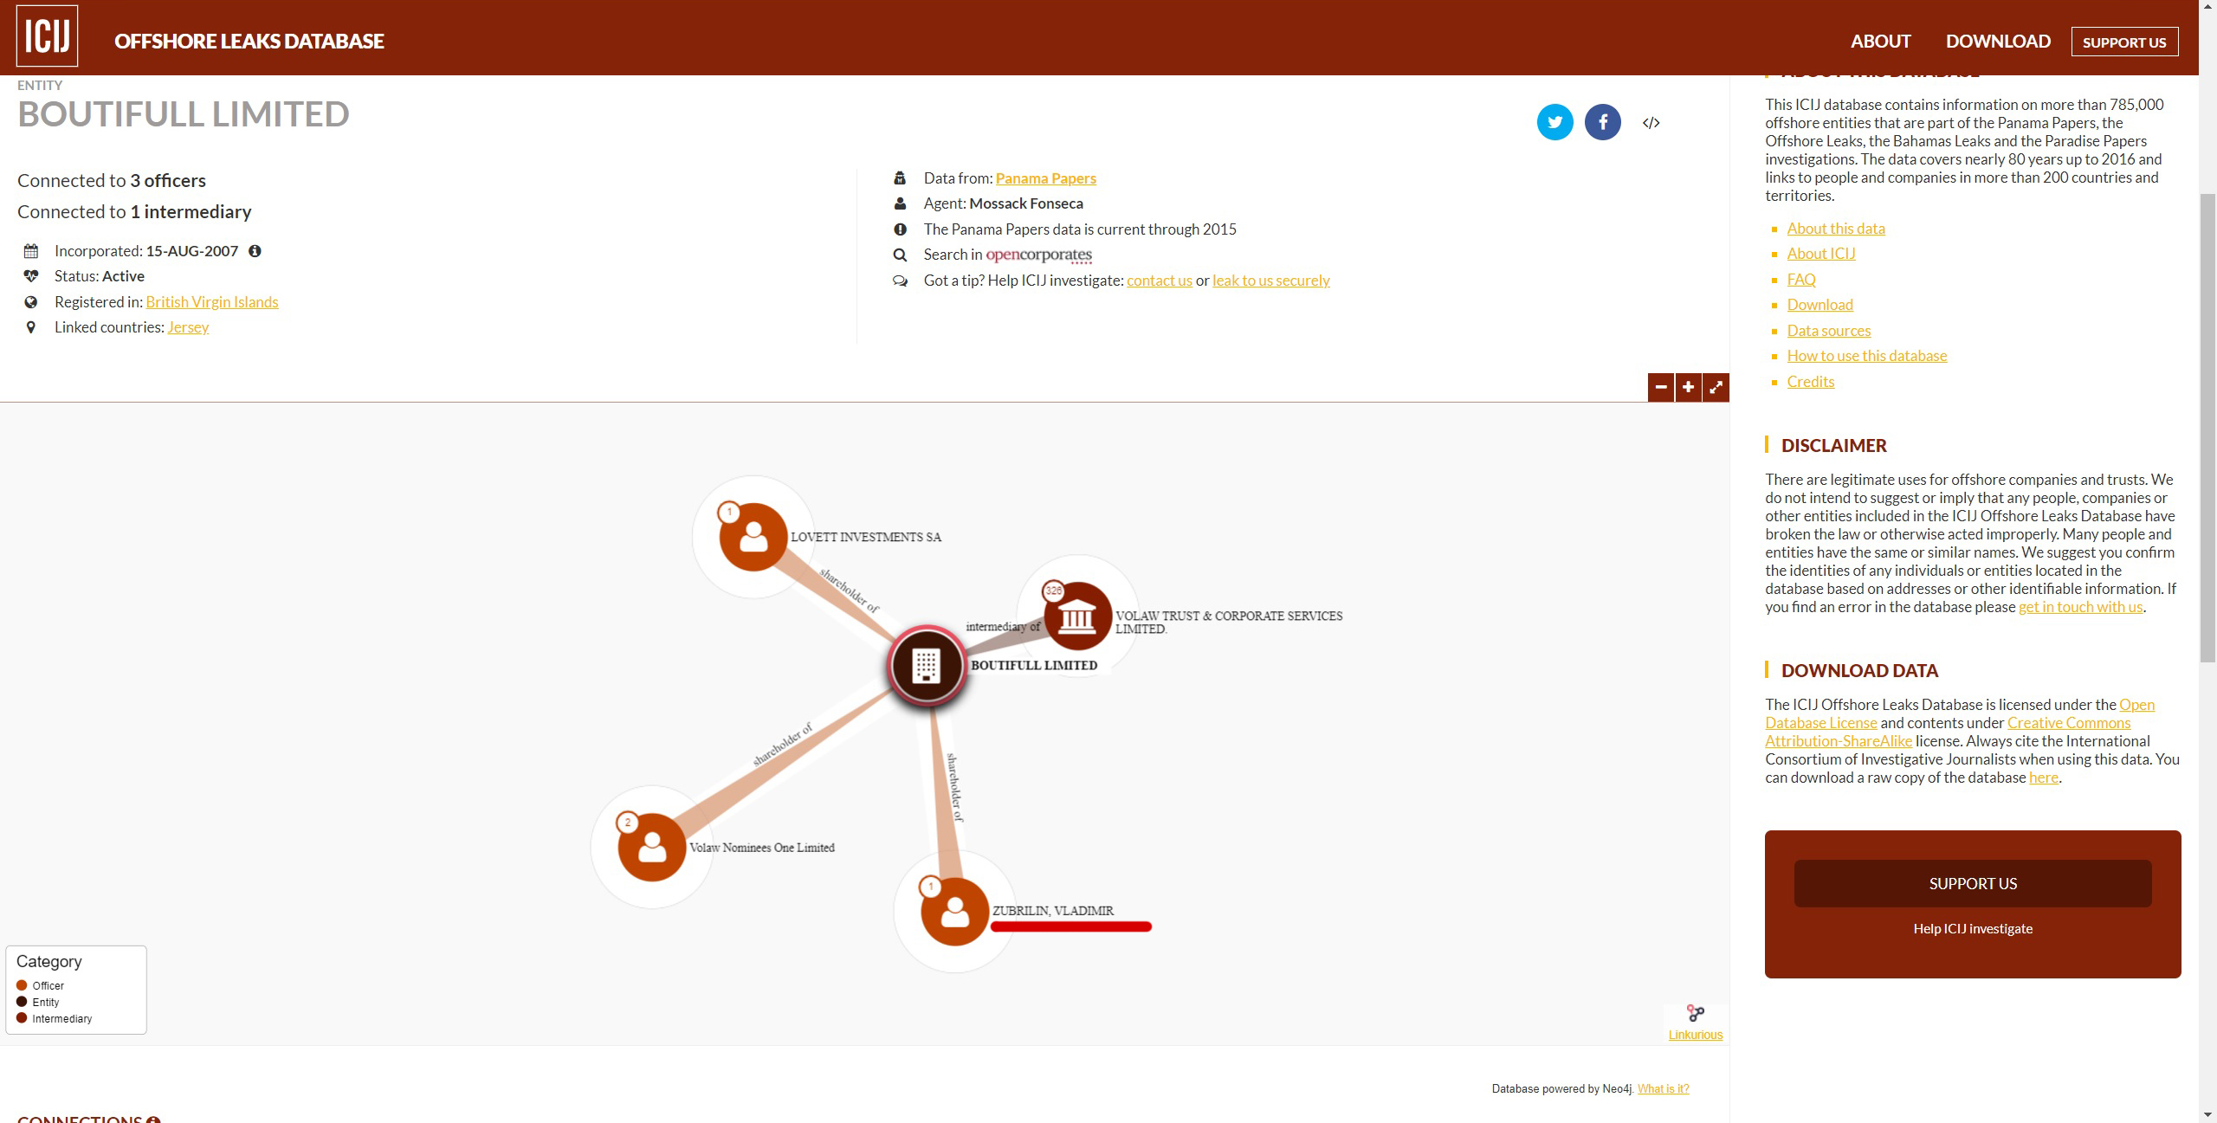Select the BOUTIFULL LIMITED entity node
Viewport: 2217px width, 1123px height.
[926, 665]
